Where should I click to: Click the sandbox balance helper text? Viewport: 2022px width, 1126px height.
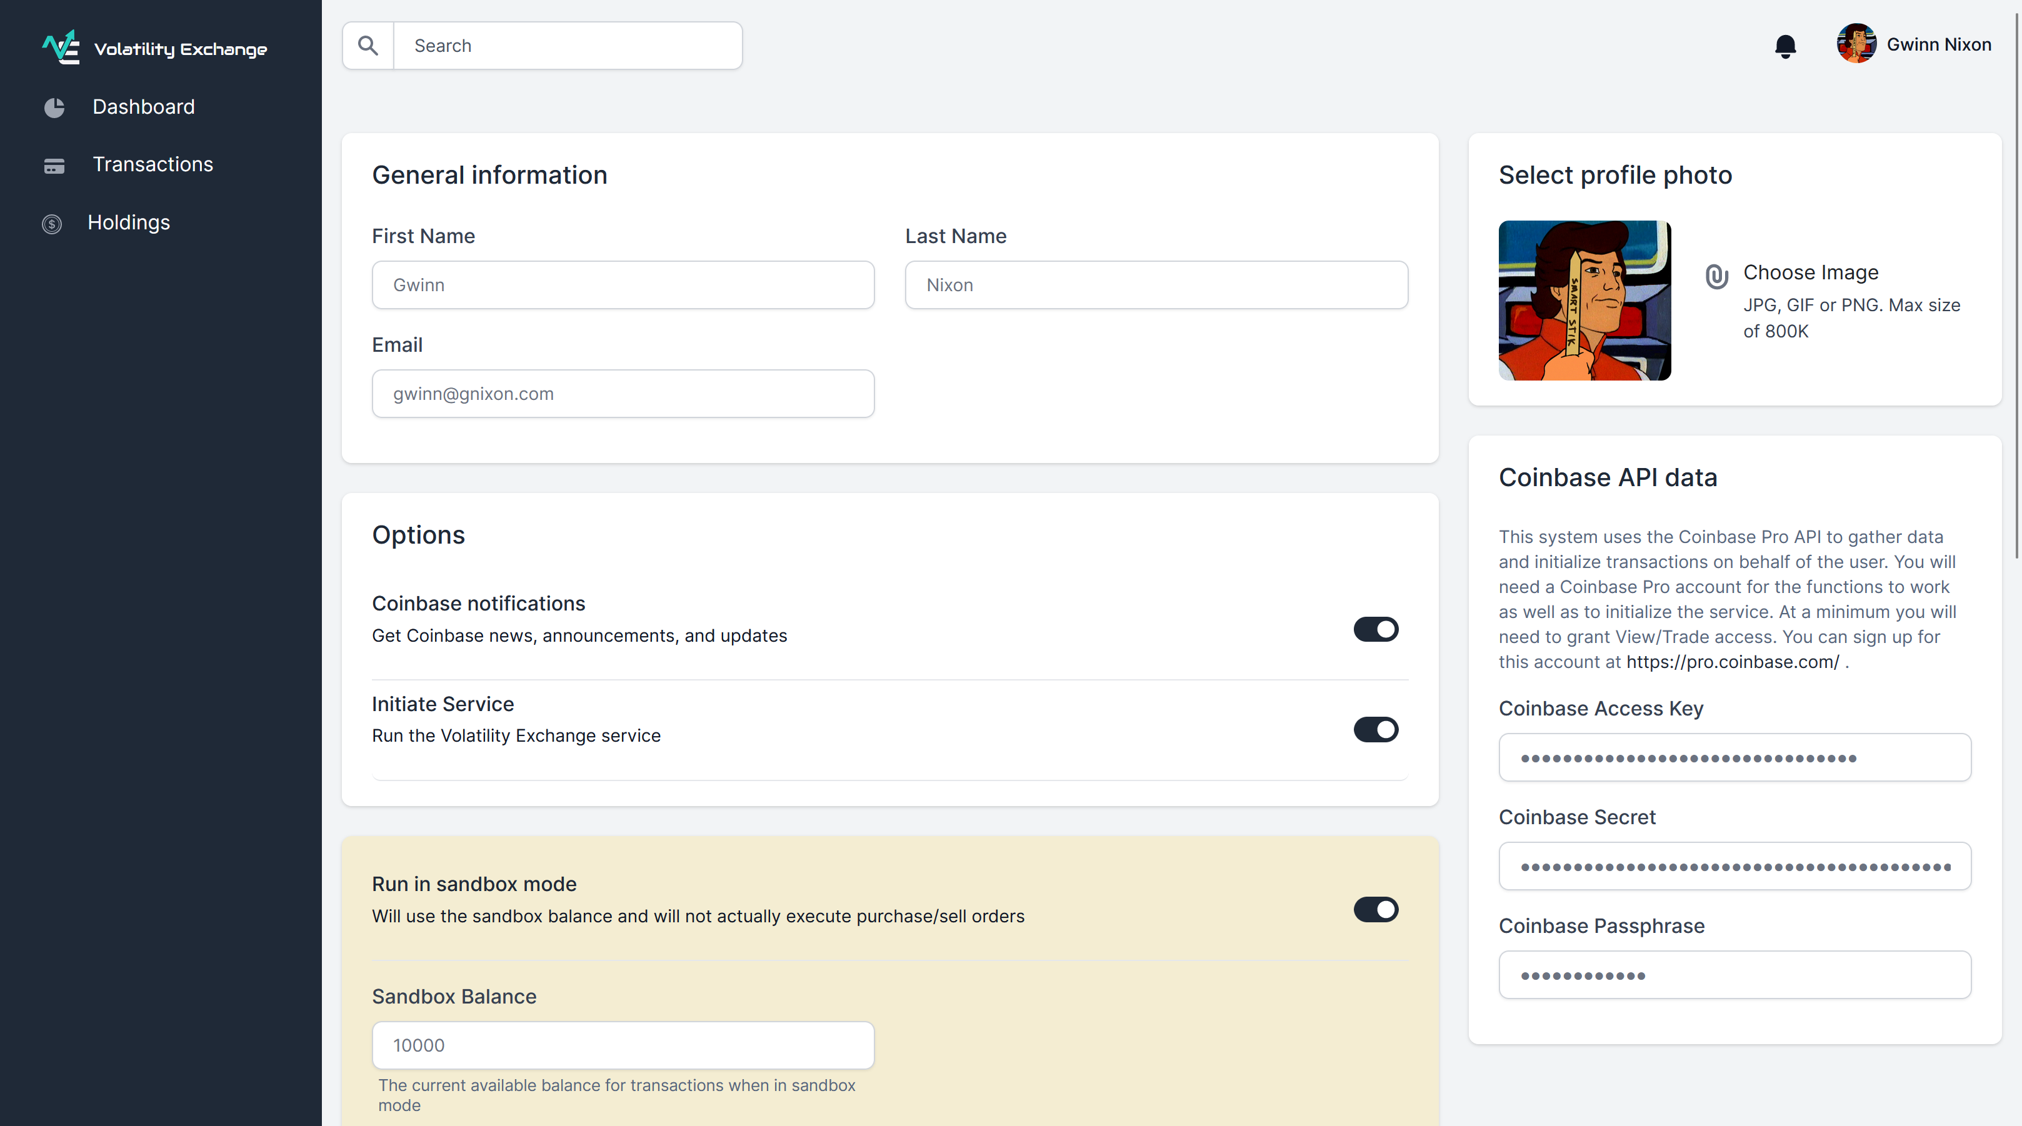[x=616, y=1095]
